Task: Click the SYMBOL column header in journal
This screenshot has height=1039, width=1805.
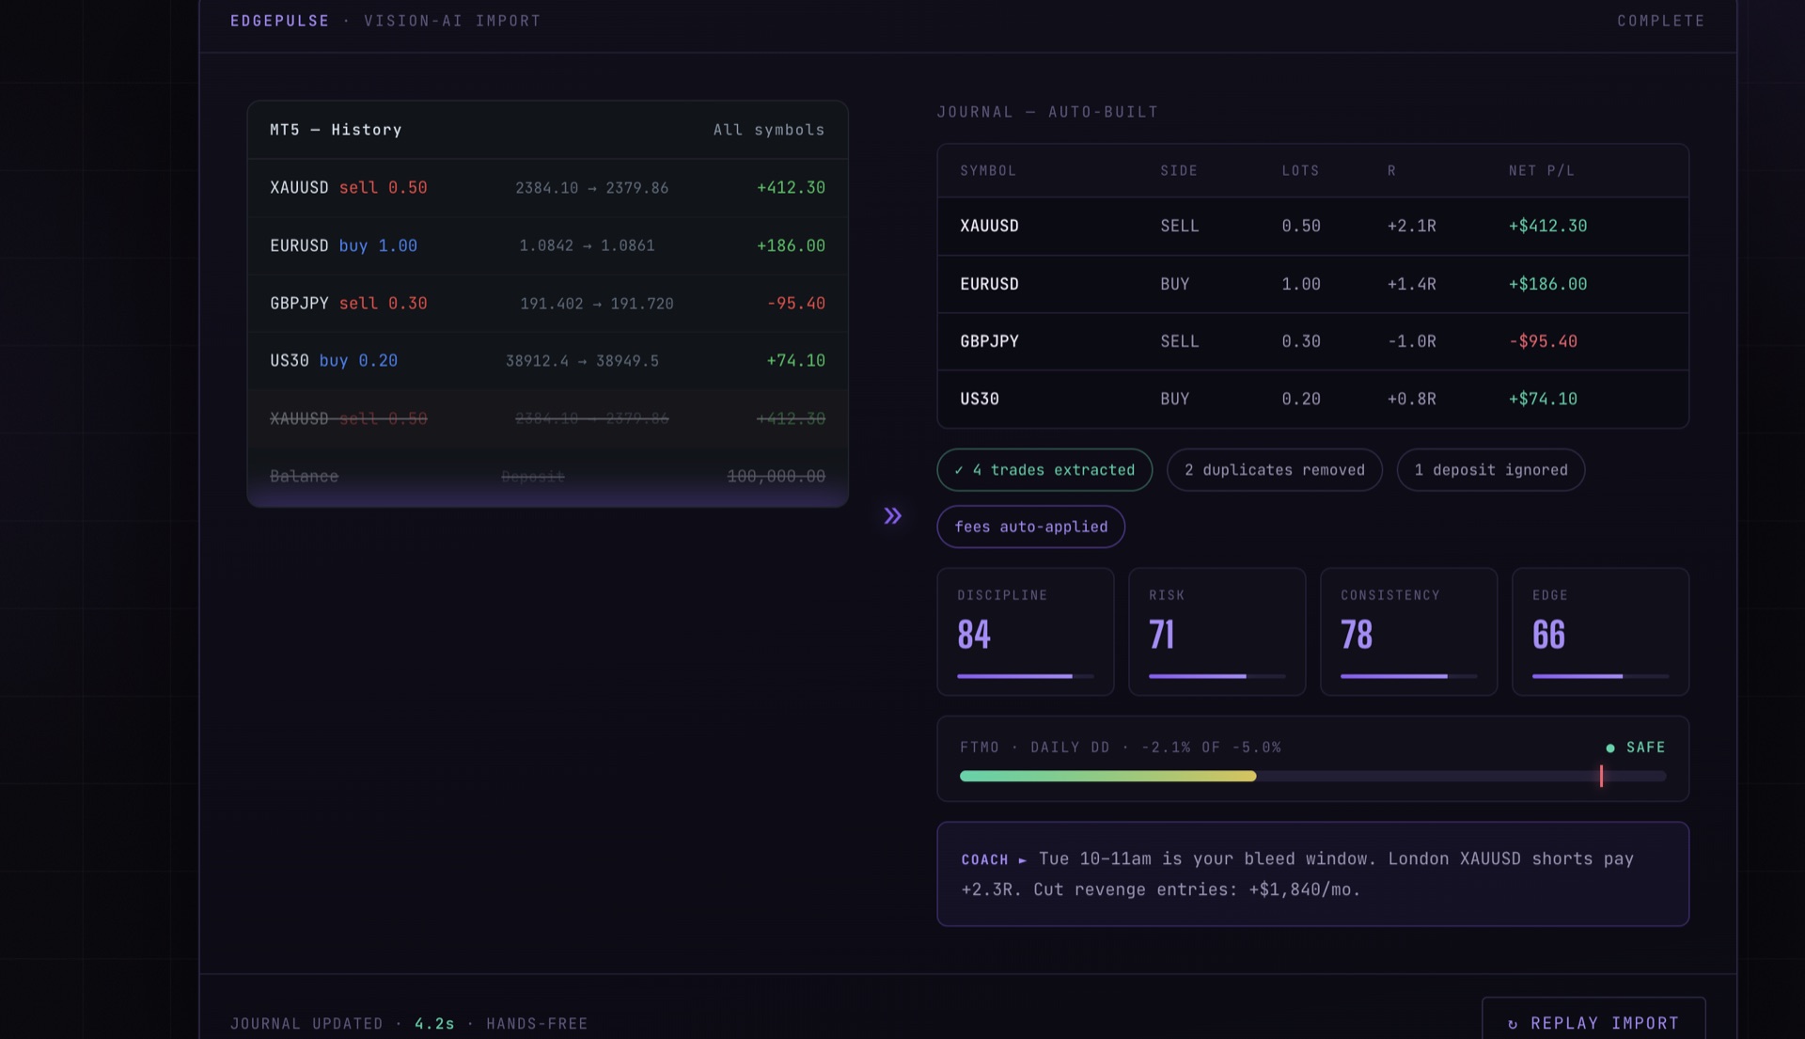Action: 987,171
